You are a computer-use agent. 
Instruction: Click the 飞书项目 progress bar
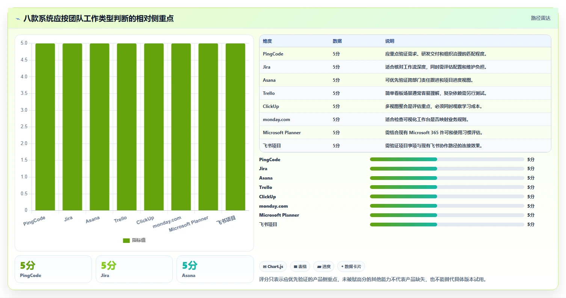pos(447,225)
